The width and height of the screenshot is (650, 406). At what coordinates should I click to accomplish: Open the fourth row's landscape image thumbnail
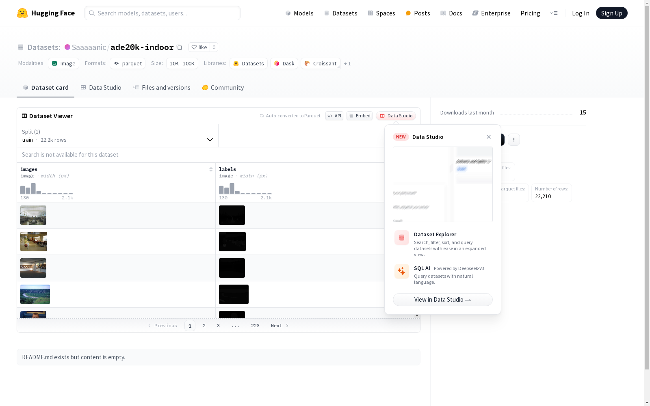35,294
